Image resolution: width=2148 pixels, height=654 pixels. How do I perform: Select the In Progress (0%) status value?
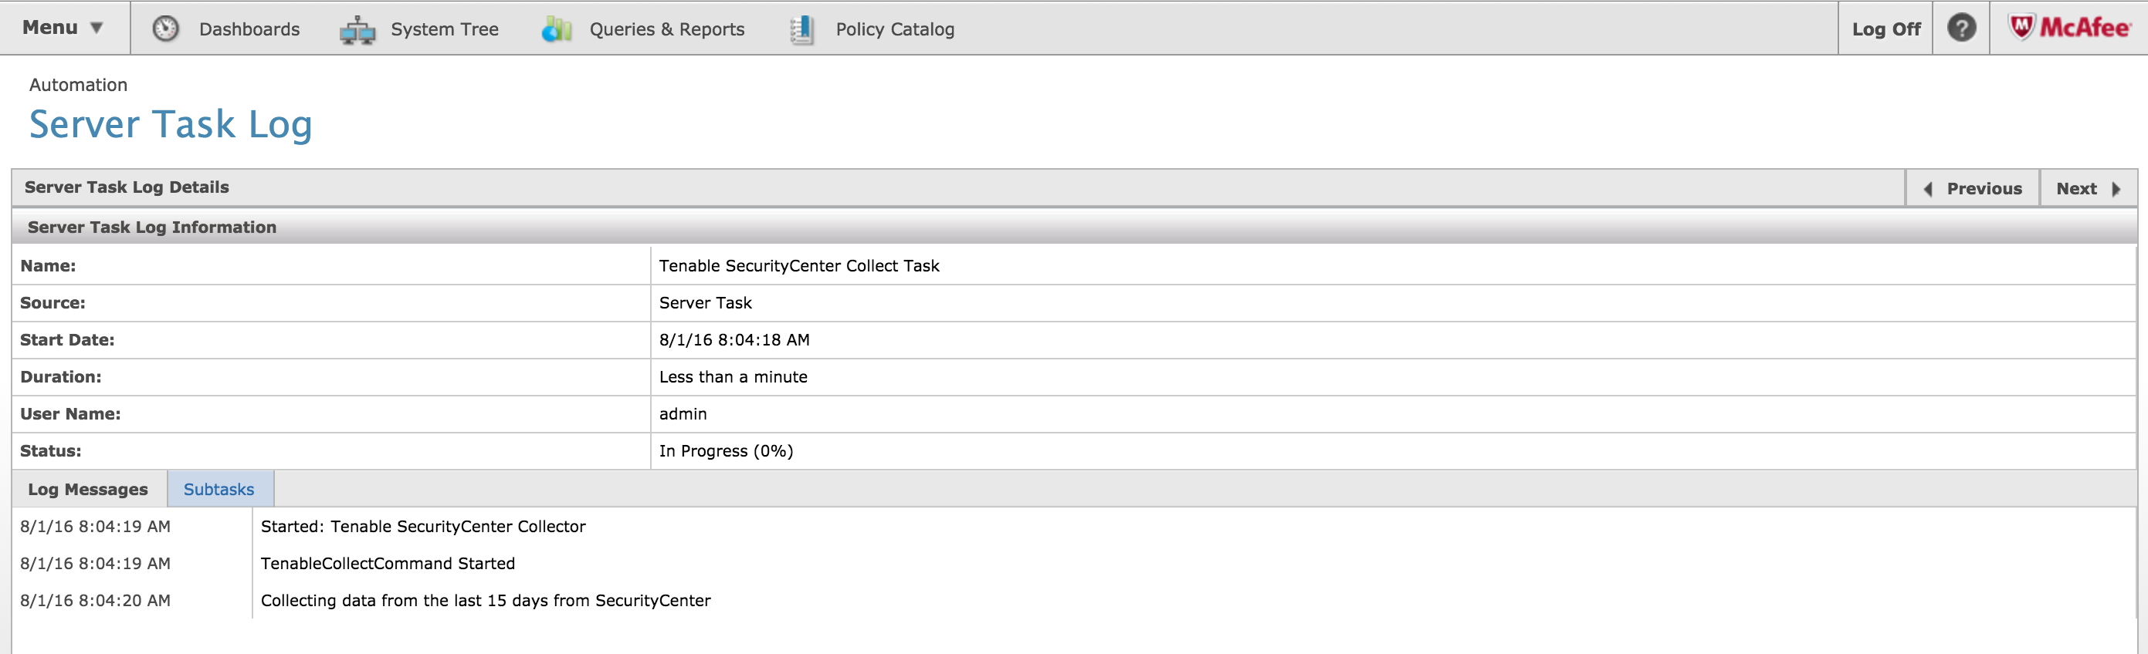pos(726,450)
